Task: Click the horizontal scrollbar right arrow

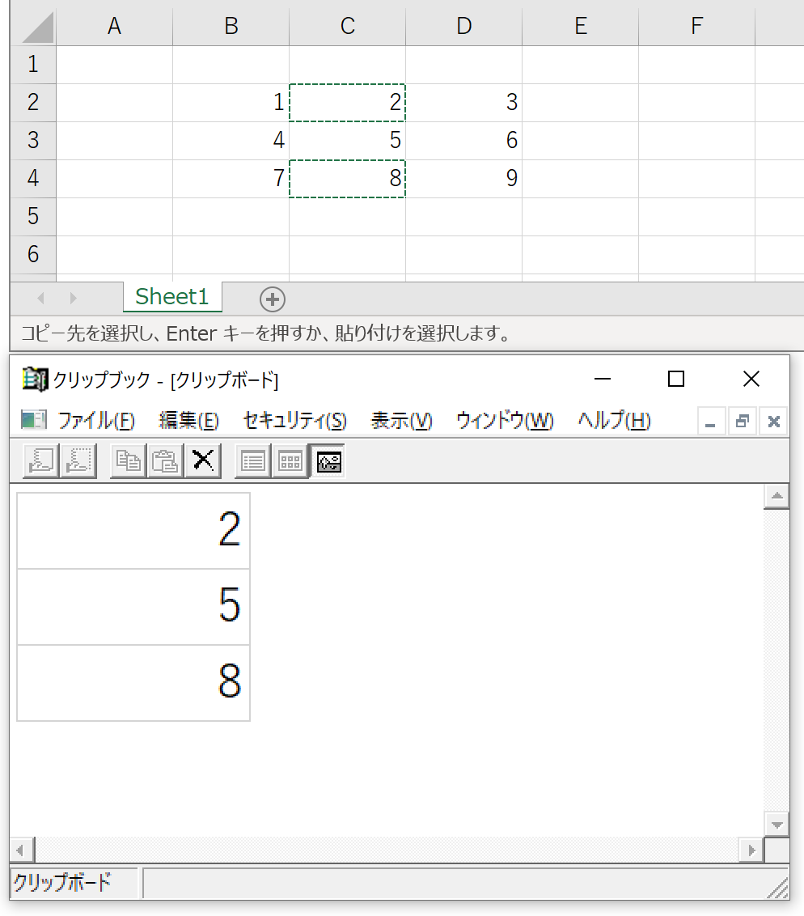Action: pyautogui.click(x=751, y=850)
